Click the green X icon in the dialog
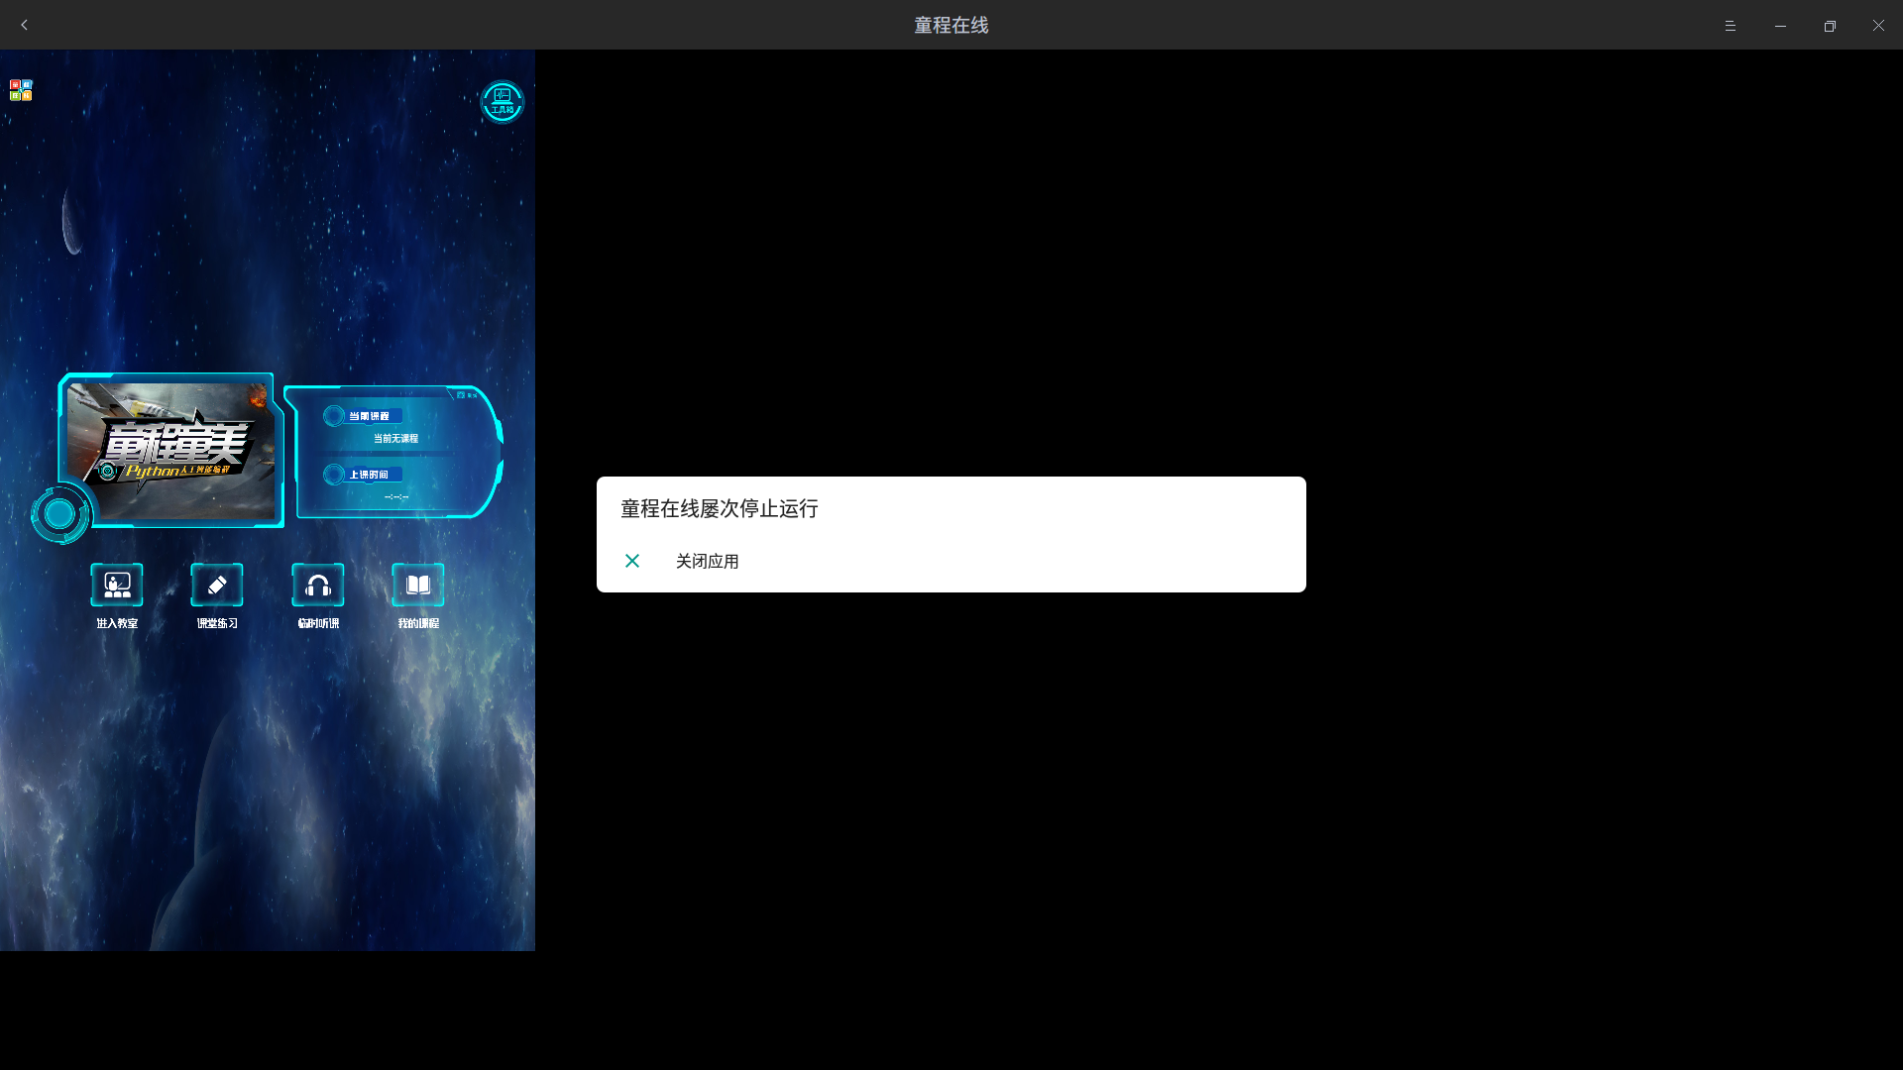This screenshot has width=1903, height=1070. (631, 561)
